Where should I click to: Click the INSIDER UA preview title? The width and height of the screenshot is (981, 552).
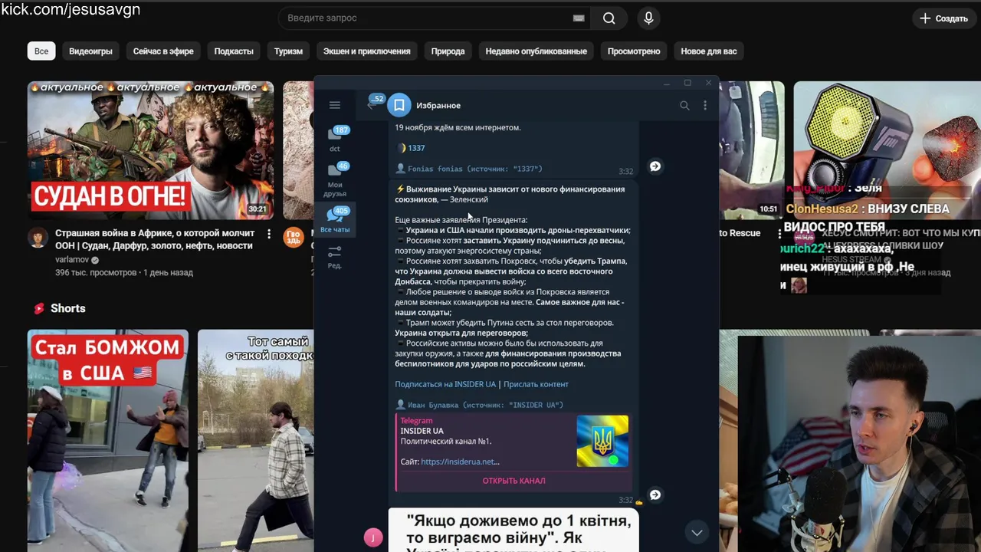tap(422, 431)
